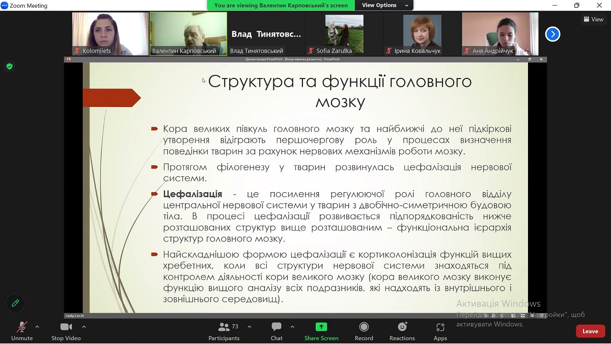
Task: Click the screen-viewing notification banner
Action: pos(281,5)
